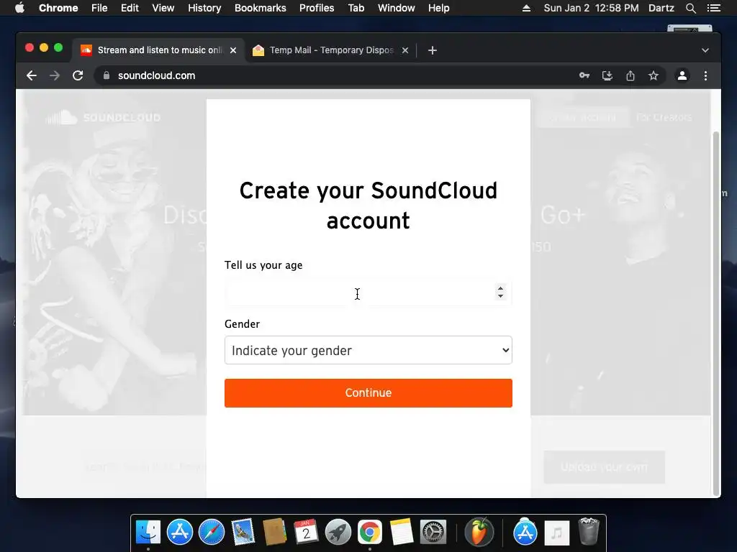
Task: Click the install app icon in address bar
Action: point(607,75)
